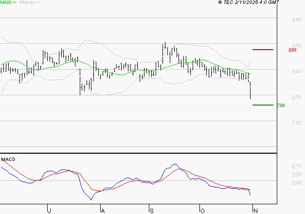The width and height of the screenshot is (305, 214).
Task: Click the J month label on time axis
Action: (50, 211)
